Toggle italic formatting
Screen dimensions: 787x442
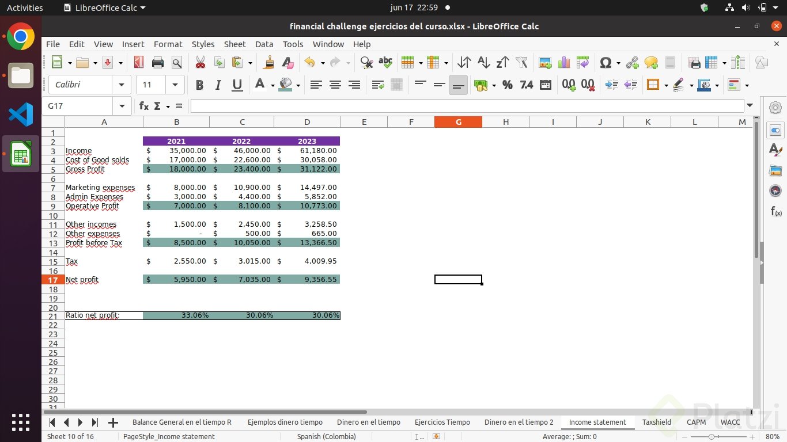pos(218,85)
